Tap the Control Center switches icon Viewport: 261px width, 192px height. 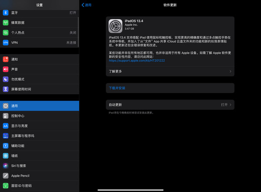(x=6, y=116)
